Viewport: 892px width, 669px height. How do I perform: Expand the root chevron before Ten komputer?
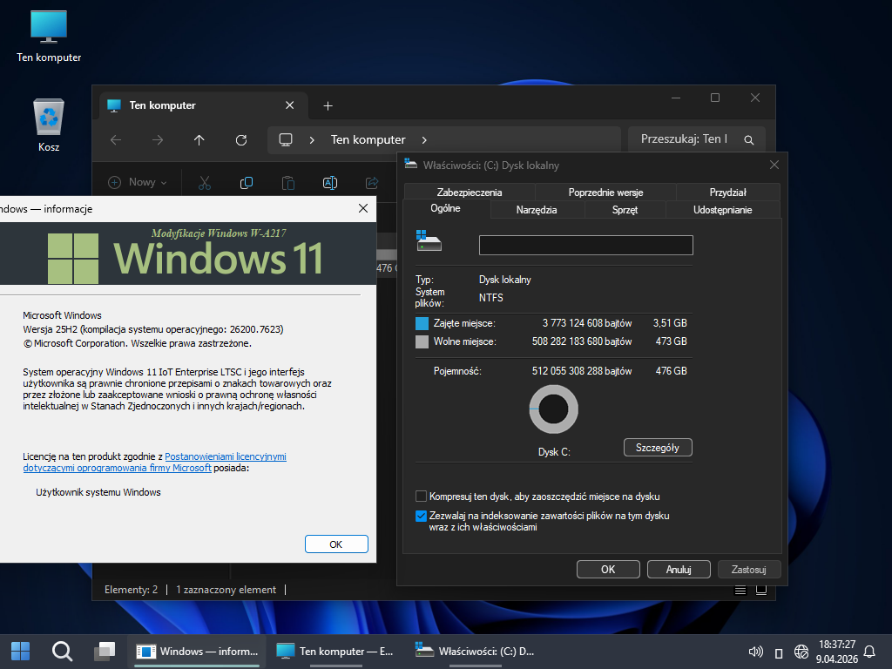tap(313, 139)
